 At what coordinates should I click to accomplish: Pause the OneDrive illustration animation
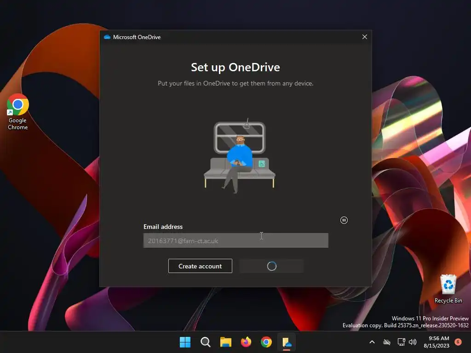pos(344,220)
